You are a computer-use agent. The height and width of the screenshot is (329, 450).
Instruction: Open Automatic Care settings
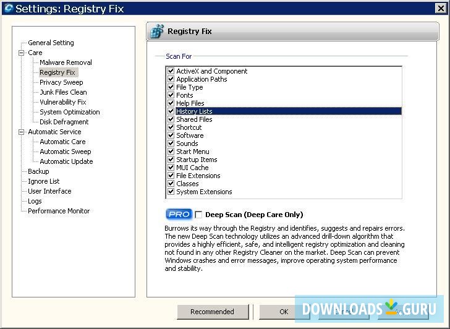62,142
